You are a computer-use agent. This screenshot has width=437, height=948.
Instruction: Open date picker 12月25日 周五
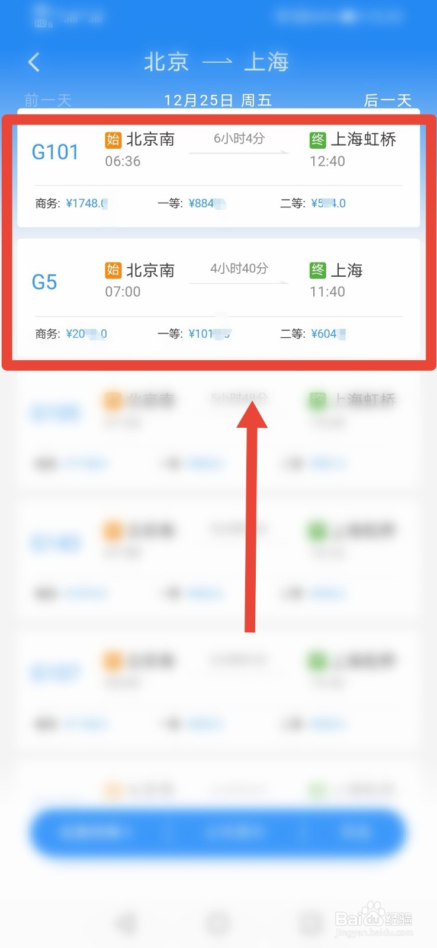pyautogui.click(x=218, y=100)
